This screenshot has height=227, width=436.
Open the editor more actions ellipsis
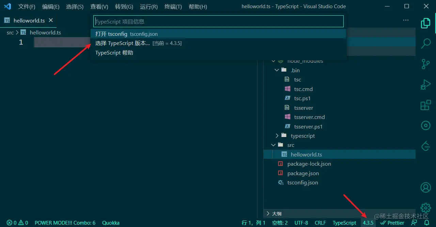pos(406,20)
